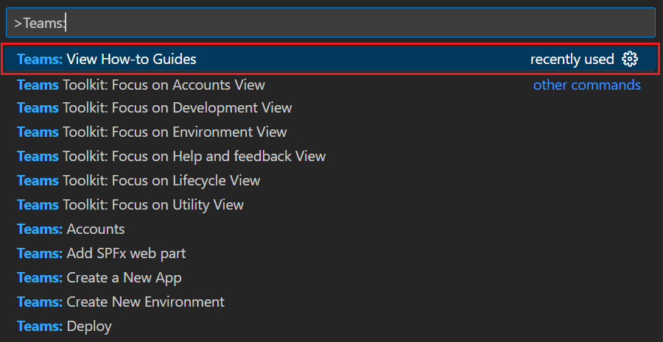Viewport: 663px width, 342px height.
Task: Run Teams: View How-to Guides command
Action: 331,59
